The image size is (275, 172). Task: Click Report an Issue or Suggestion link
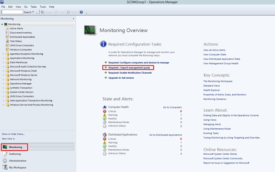pyautogui.click(x=226, y=163)
